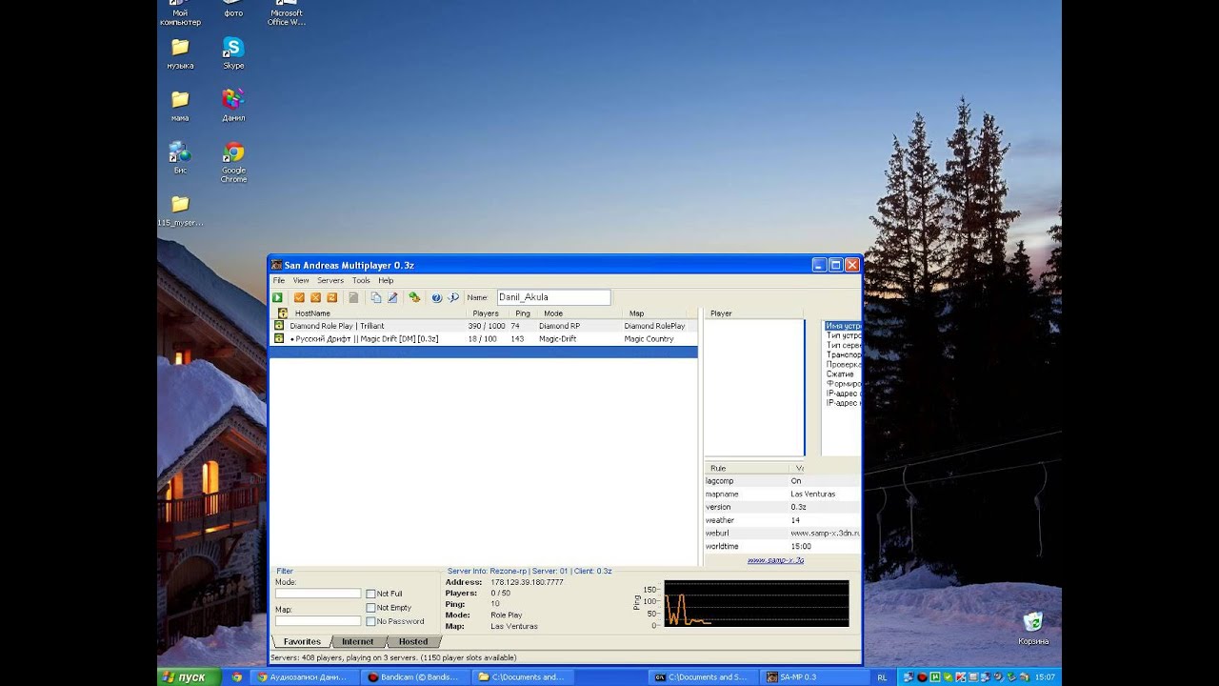Open the SA-MP 0.3 taskbar button
Viewport: 1219px width, 686px height.
[815, 677]
